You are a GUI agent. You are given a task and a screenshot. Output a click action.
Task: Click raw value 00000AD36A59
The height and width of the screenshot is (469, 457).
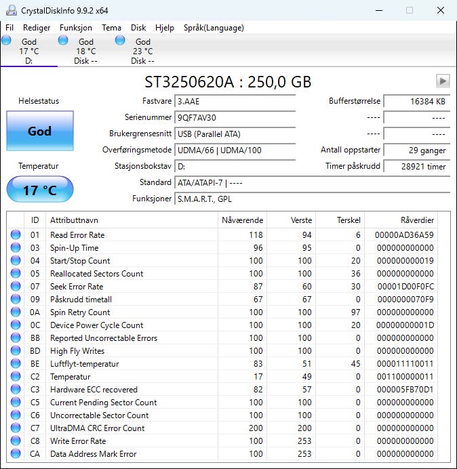pos(404,234)
